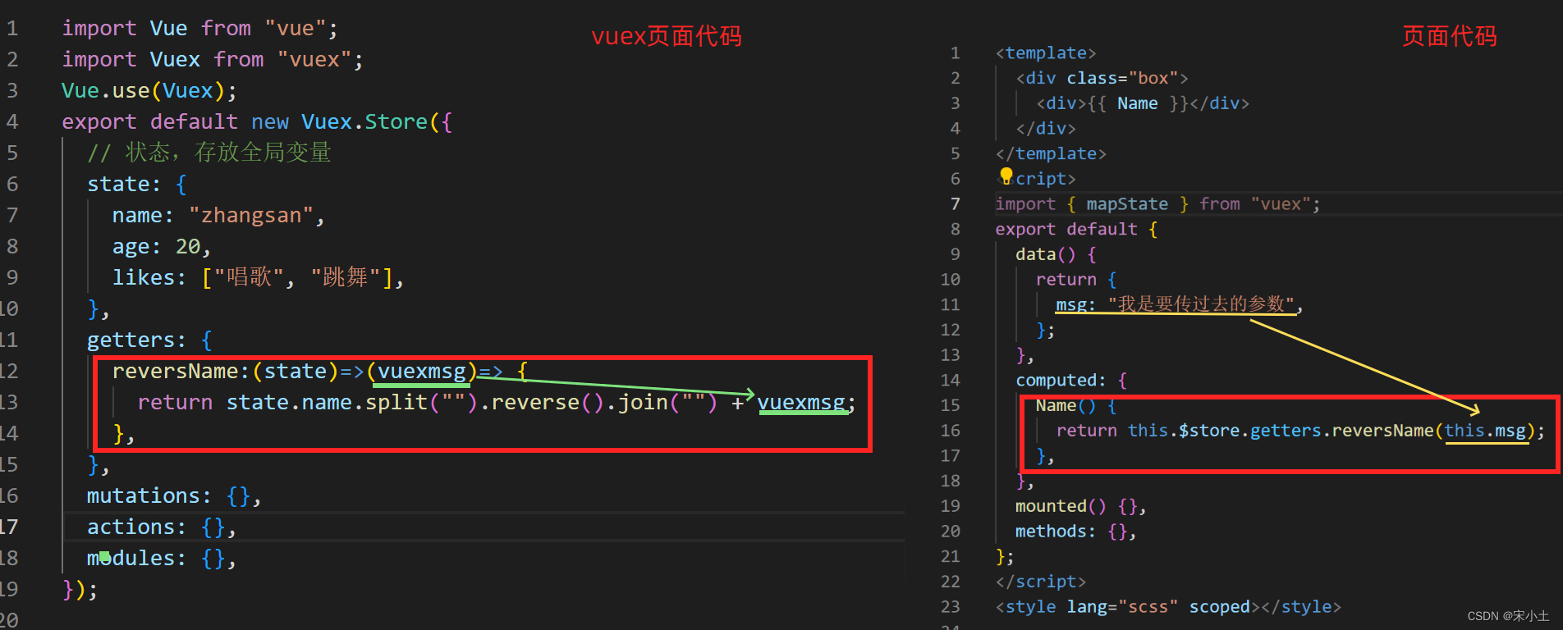Click the 'methods: {},' line
Screen dimensions: 1563x630
pyautogui.click(x=1076, y=532)
